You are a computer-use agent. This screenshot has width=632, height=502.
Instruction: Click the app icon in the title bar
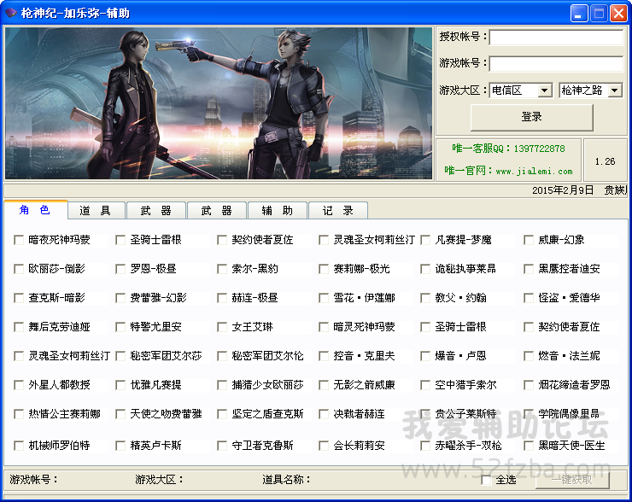tap(10, 13)
